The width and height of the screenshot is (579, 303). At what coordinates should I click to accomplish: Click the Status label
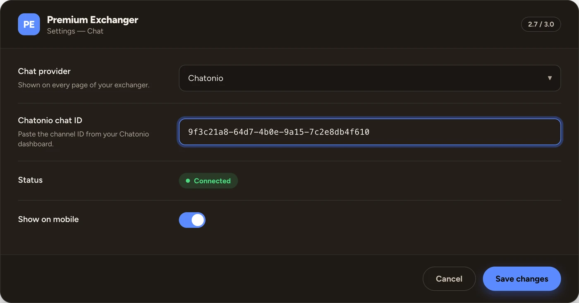coord(30,180)
